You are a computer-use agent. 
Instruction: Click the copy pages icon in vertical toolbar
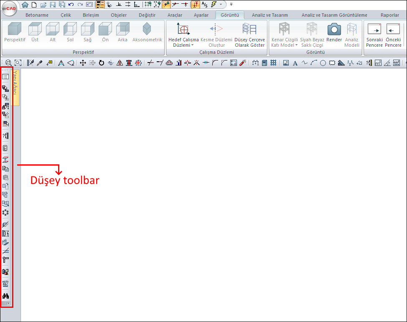click(x=5, y=169)
